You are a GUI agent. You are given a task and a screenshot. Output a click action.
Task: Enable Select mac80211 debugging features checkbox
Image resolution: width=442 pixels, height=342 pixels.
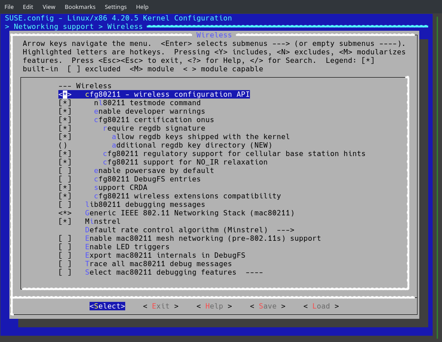tap(65, 272)
